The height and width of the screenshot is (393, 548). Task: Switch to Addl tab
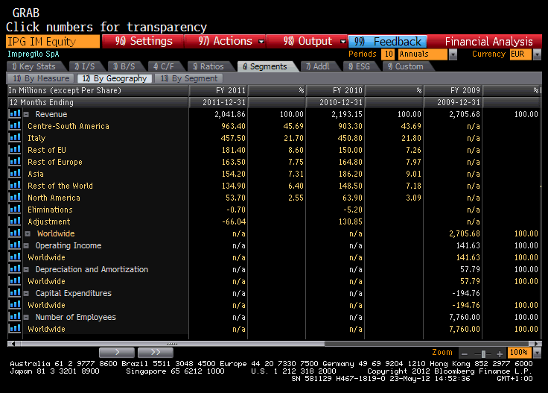[x=319, y=66]
